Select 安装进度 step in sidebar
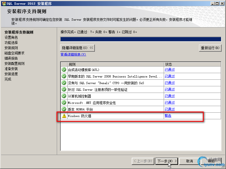Viewport: 226px width, 169px height. point(11,74)
